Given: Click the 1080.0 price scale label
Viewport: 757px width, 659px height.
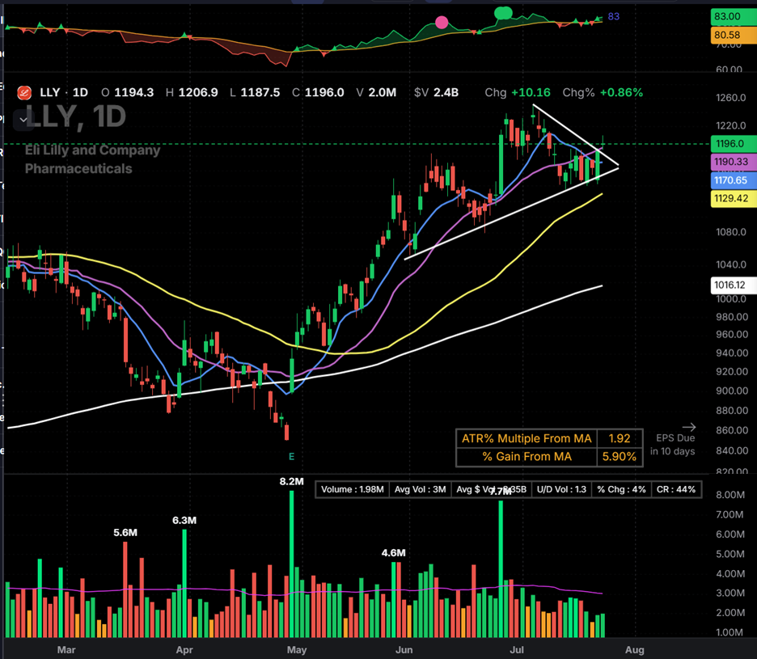Looking at the screenshot, I should [731, 232].
